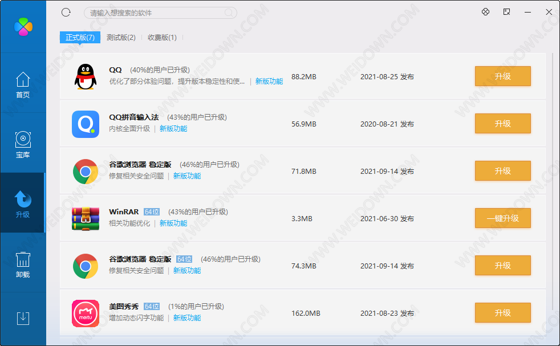Click the 美图秀秀 meitu icon

(86, 314)
